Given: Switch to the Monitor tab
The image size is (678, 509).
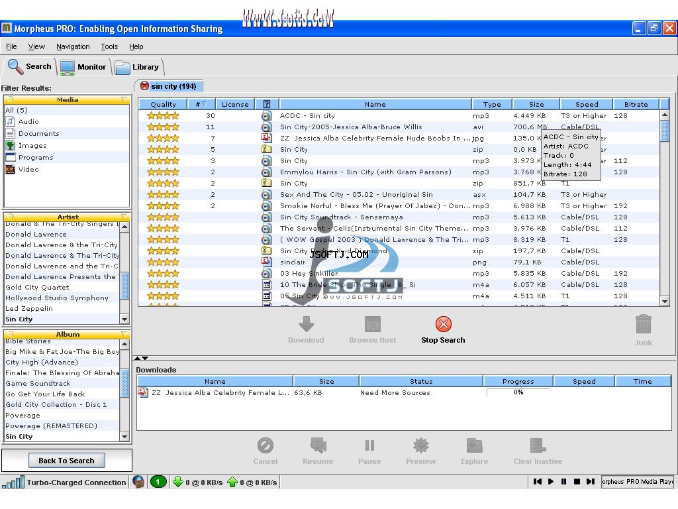Looking at the screenshot, I should pos(84,67).
